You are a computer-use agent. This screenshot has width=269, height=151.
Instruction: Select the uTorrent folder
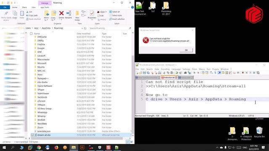[41, 101]
